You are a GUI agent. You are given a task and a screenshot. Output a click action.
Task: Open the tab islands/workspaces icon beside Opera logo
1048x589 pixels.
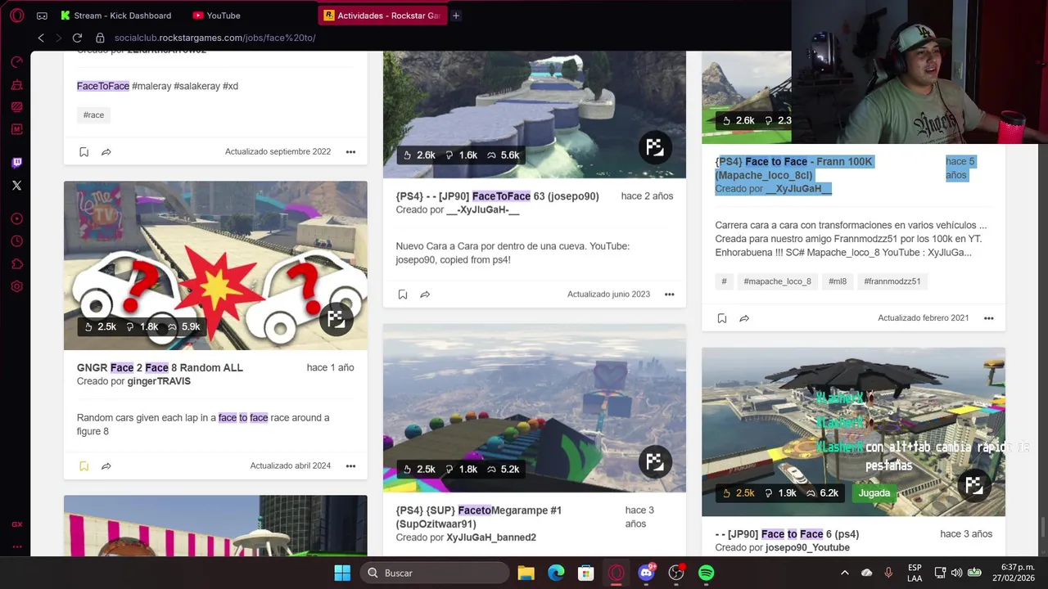42,16
